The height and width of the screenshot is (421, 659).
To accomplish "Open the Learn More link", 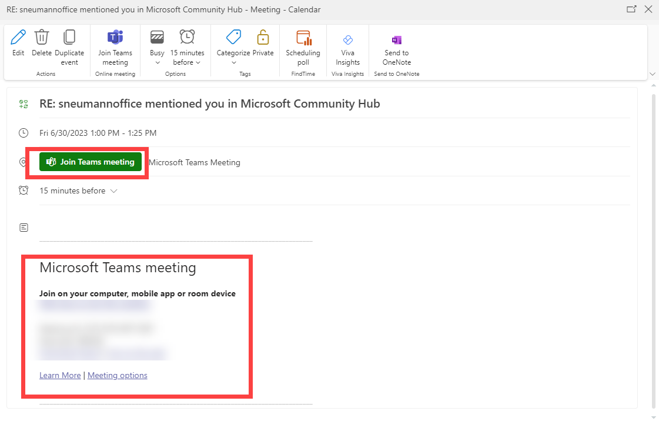I will click(x=60, y=375).
